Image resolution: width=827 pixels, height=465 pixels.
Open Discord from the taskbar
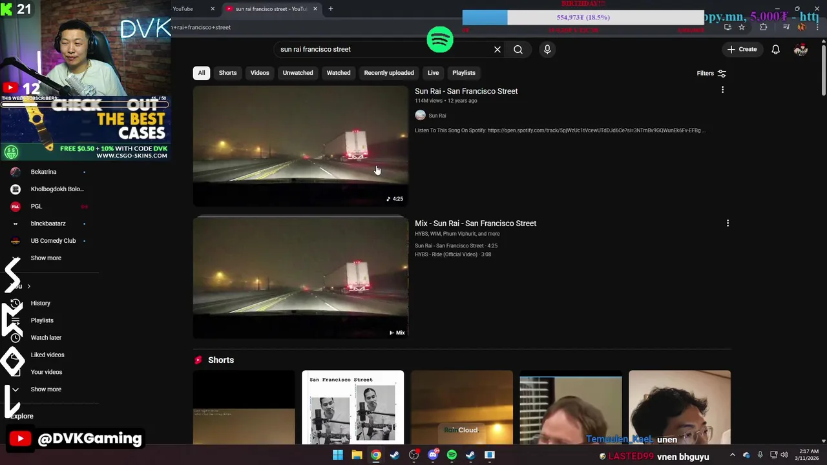(433, 455)
